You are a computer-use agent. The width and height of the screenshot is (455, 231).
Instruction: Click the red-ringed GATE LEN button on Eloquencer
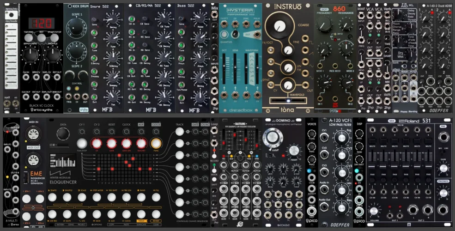pyautogui.click(x=126, y=143)
